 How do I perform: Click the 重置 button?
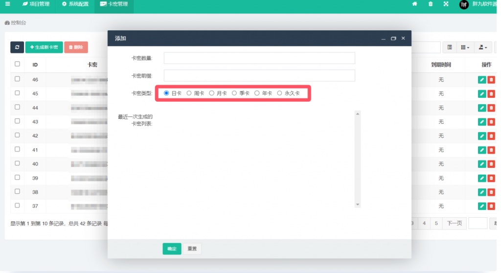point(192,249)
